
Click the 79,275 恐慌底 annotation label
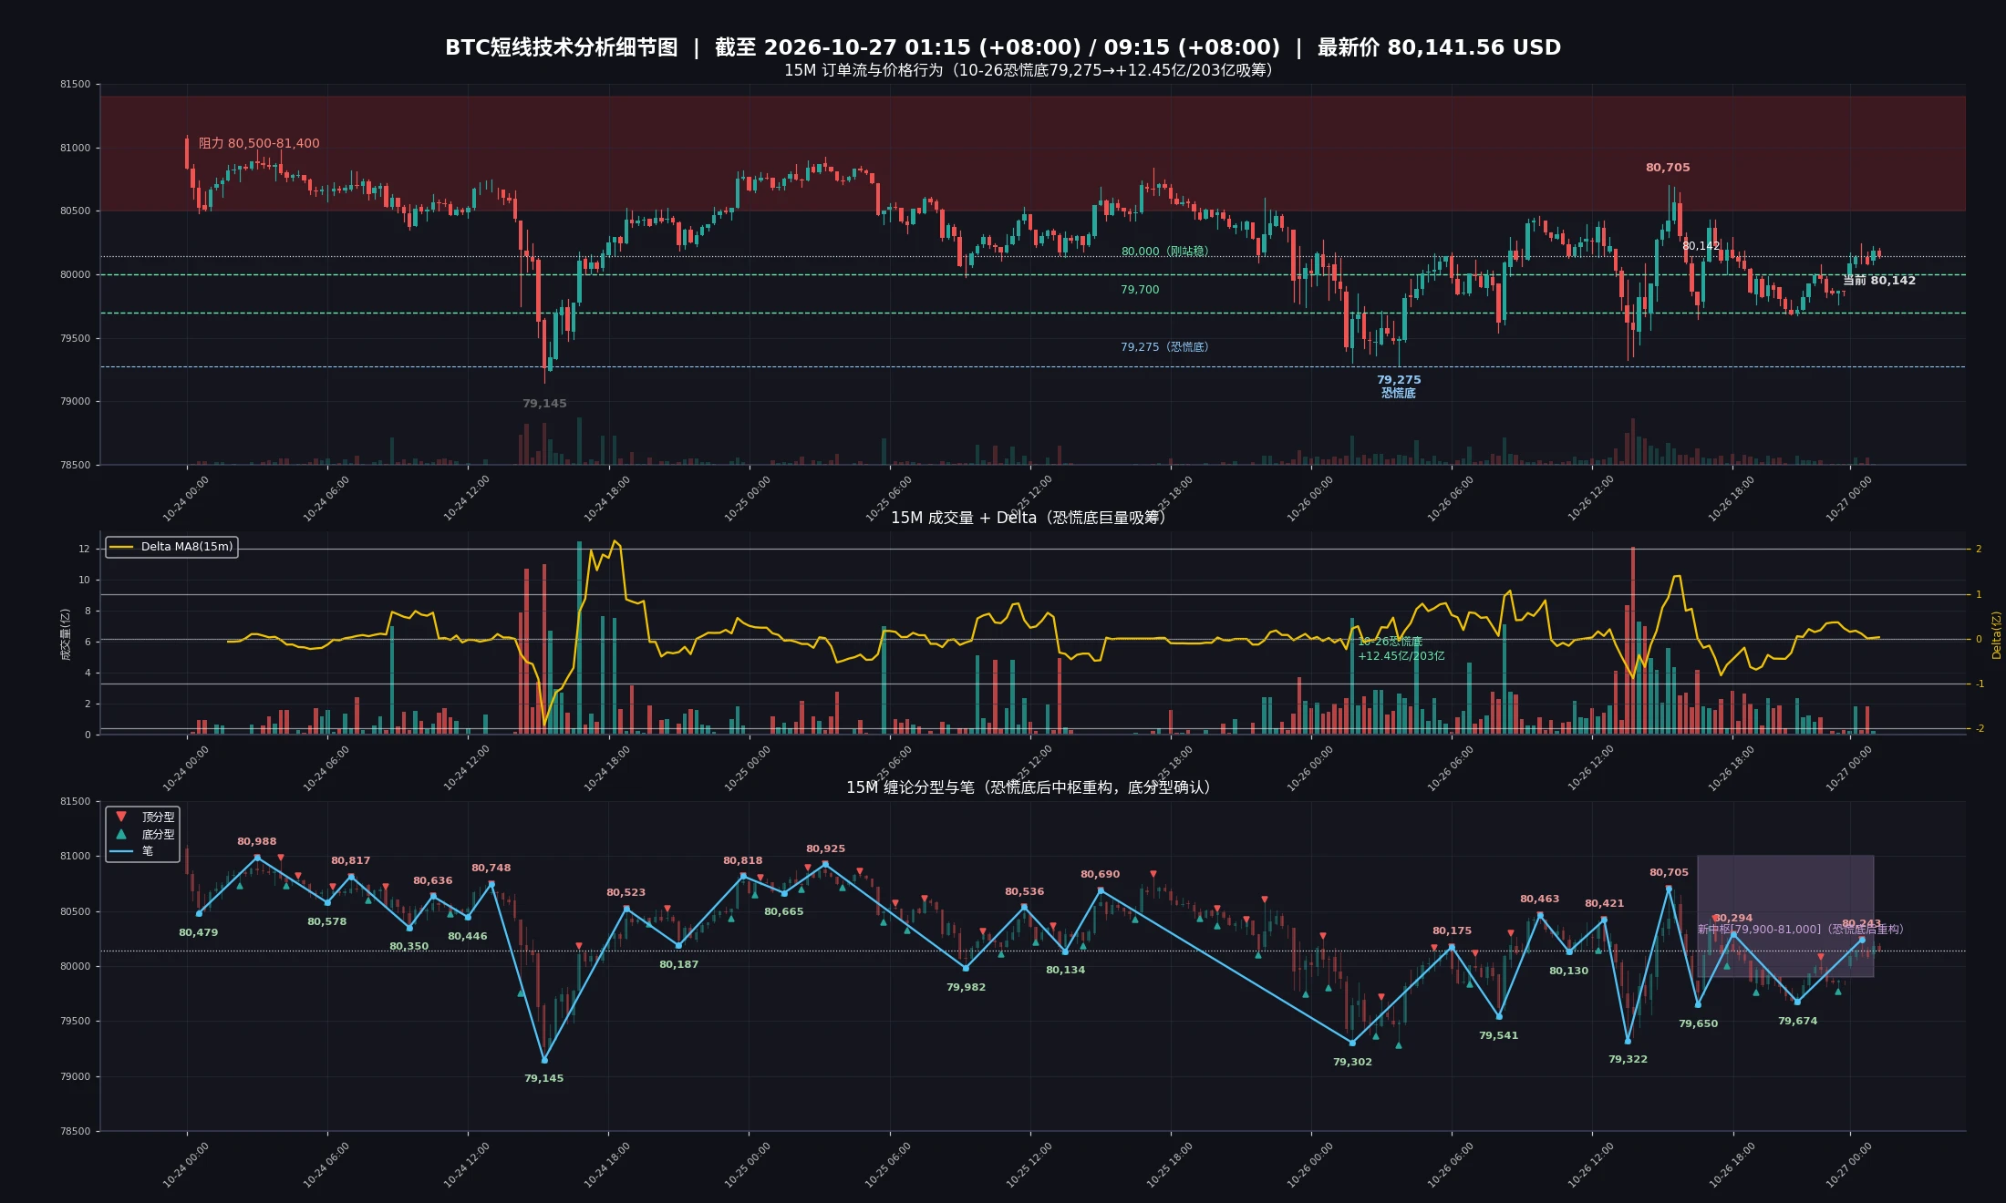1399,386
